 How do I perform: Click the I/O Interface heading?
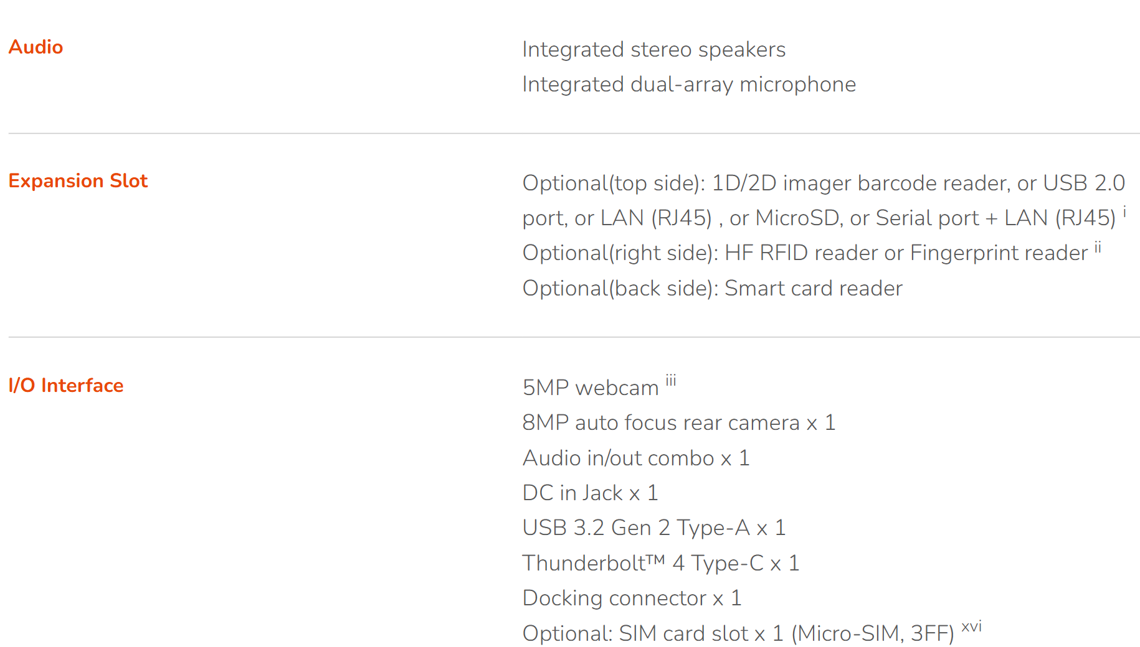point(66,386)
